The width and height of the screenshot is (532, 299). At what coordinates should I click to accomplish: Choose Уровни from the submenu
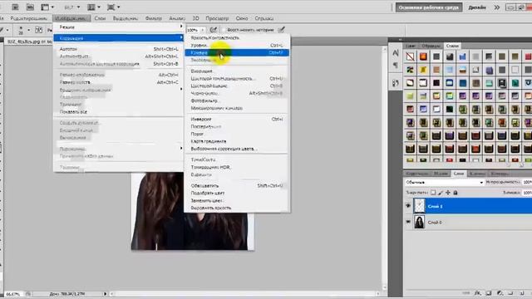237,45
